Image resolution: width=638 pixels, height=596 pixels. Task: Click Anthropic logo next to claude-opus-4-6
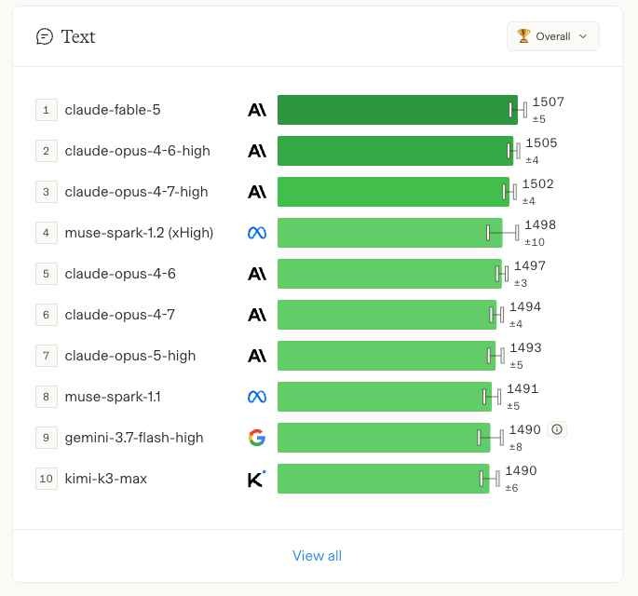(257, 274)
